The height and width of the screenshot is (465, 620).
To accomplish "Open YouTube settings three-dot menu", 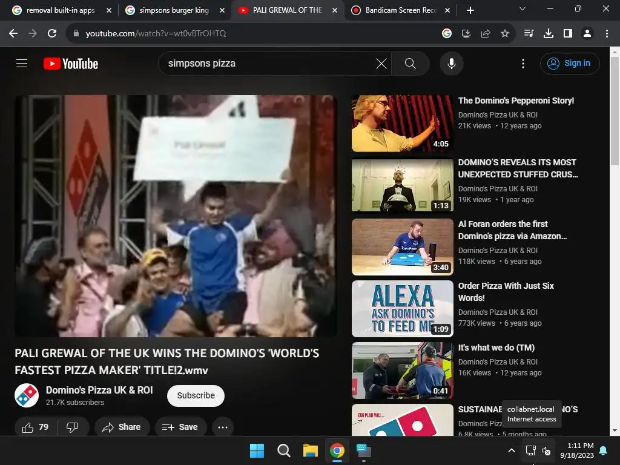I will (x=523, y=63).
